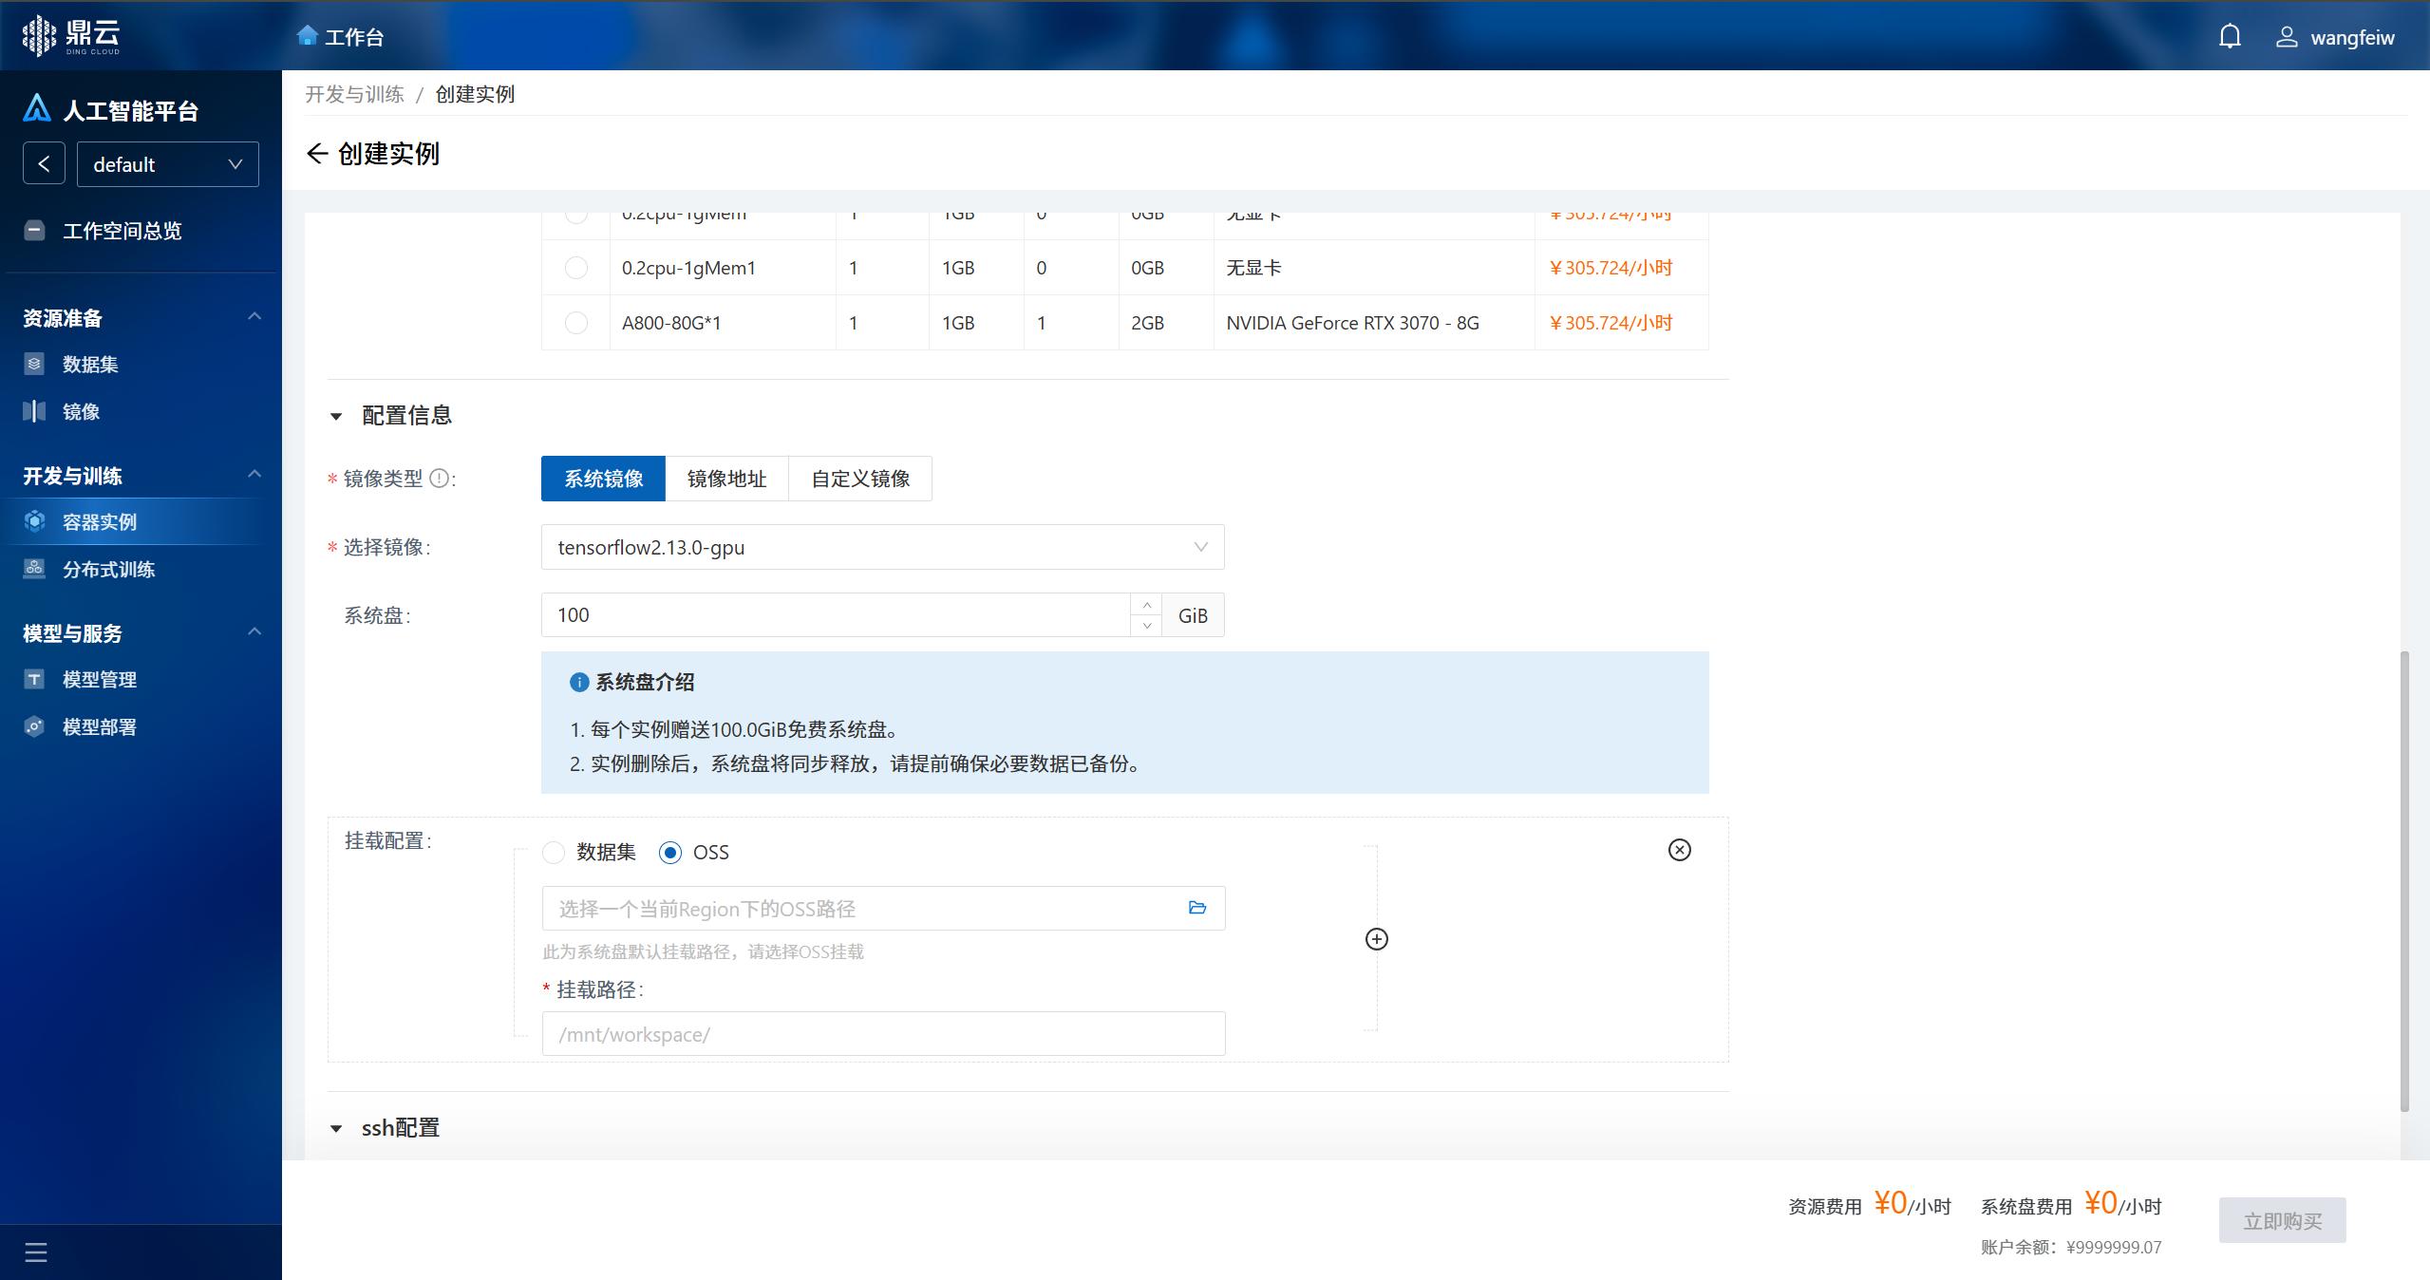This screenshot has width=2430, height=1280.
Task: Select the 0.2cpu-1gMem1 spec radio
Action: tap(576, 268)
